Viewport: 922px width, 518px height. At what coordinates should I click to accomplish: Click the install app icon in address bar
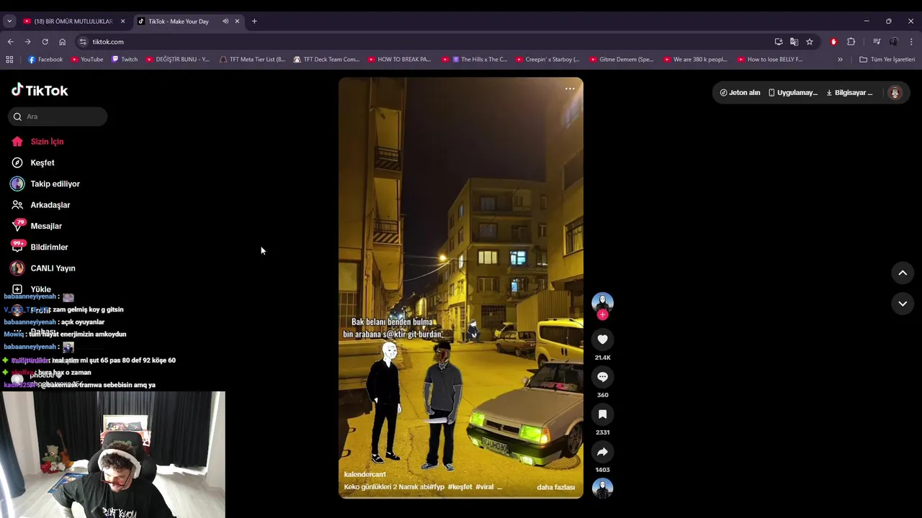coord(779,42)
